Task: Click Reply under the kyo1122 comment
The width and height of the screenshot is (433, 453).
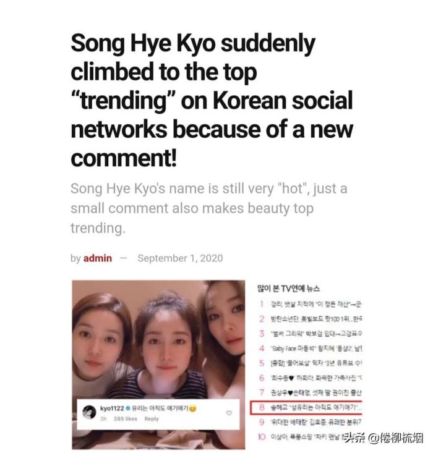Action: (152, 418)
